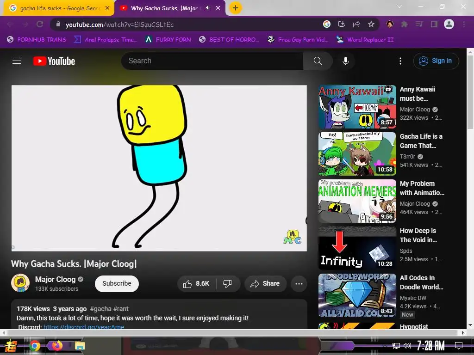Click the Mystic DW channel name
This screenshot has height=355, width=474.
[x=412, y=298]
